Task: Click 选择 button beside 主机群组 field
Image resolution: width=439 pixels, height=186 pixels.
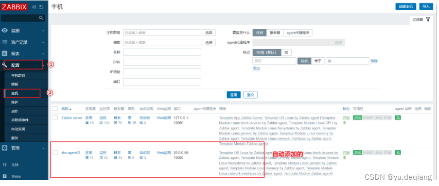Action: [x=209, y=33]
